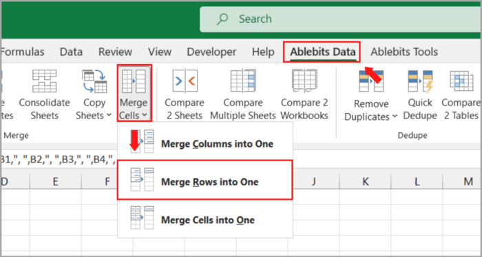Open the Data ribbon tab
Screen dimensions: 482x257
(71, 52)
